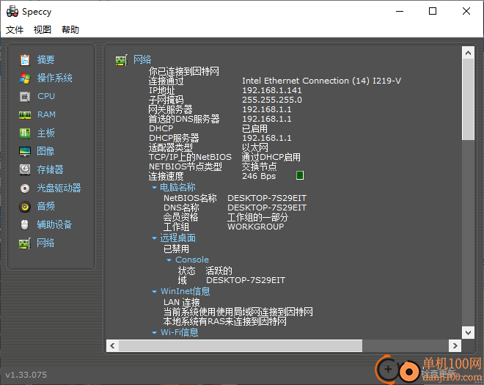Click the 网络 heading at top of panel
Image resolution: width=484 pixels, height=385 pixels.
pos(142,59)
